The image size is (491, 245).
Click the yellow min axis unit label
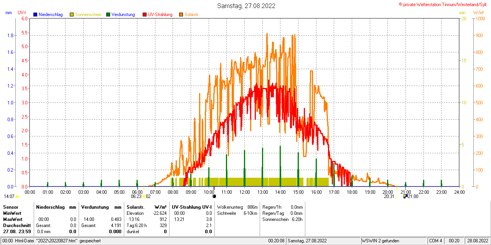click(x=462, y=13)
